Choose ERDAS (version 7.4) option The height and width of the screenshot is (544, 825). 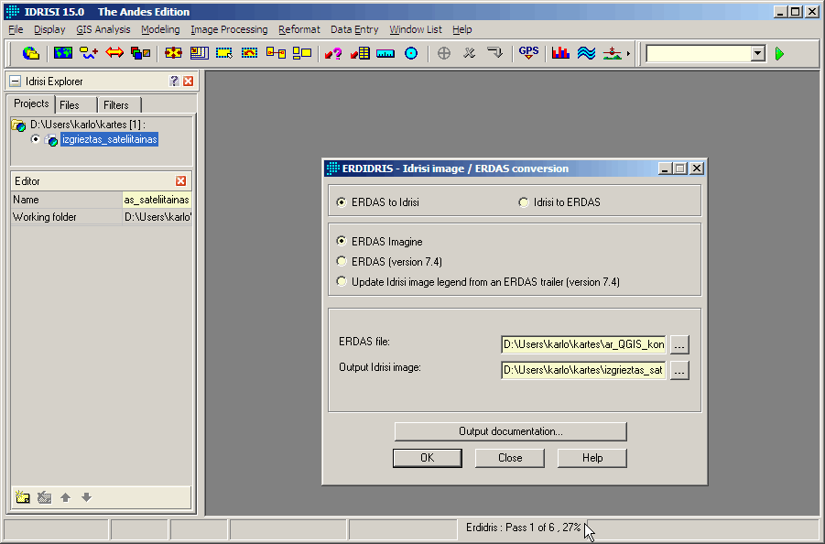[x=342, y=262]
